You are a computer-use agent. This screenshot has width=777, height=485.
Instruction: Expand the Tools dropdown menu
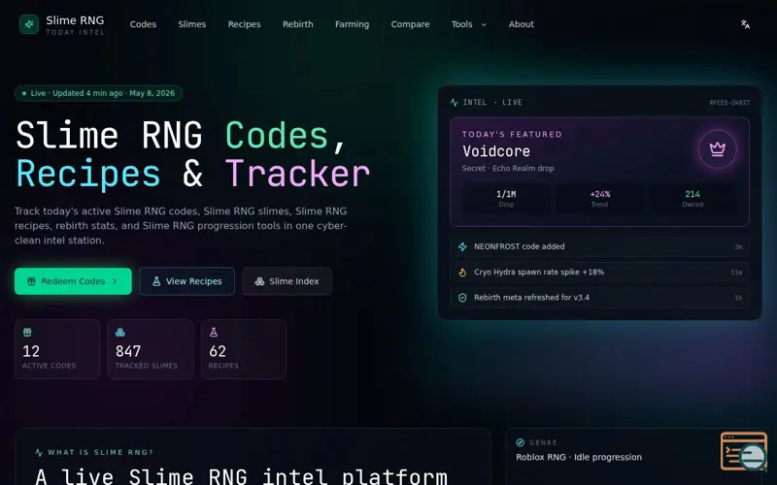point(469,24)
